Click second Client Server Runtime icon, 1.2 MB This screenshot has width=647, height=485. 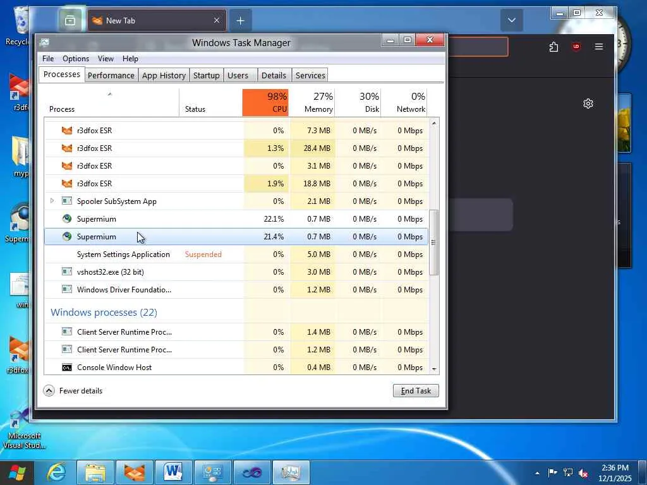pos(67,349)
